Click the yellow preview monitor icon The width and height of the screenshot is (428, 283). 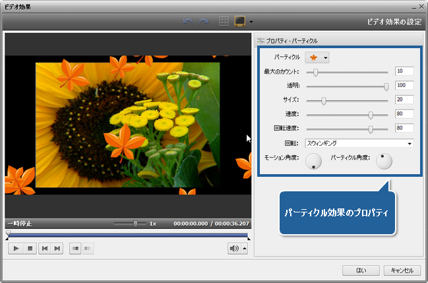241,21
